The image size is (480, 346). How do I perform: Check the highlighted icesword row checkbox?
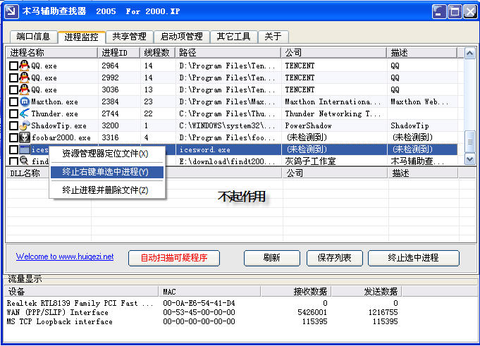(x=13, y=149)
